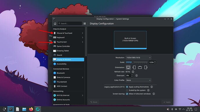Click the Sound icon in sidebar
The image size is (200, 112).
pos(54,55)
